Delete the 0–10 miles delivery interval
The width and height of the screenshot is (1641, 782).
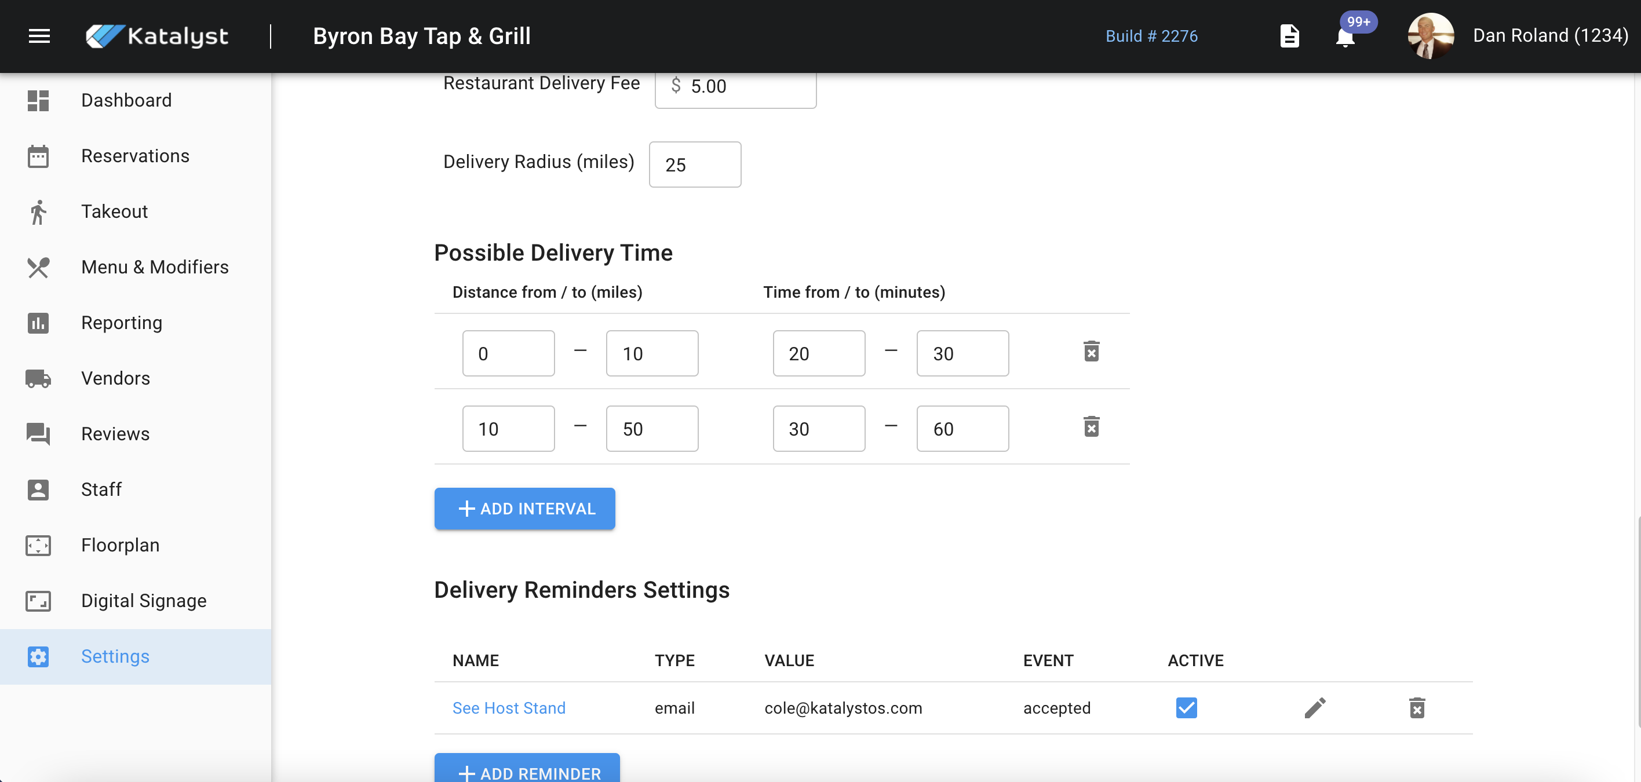1091,352
